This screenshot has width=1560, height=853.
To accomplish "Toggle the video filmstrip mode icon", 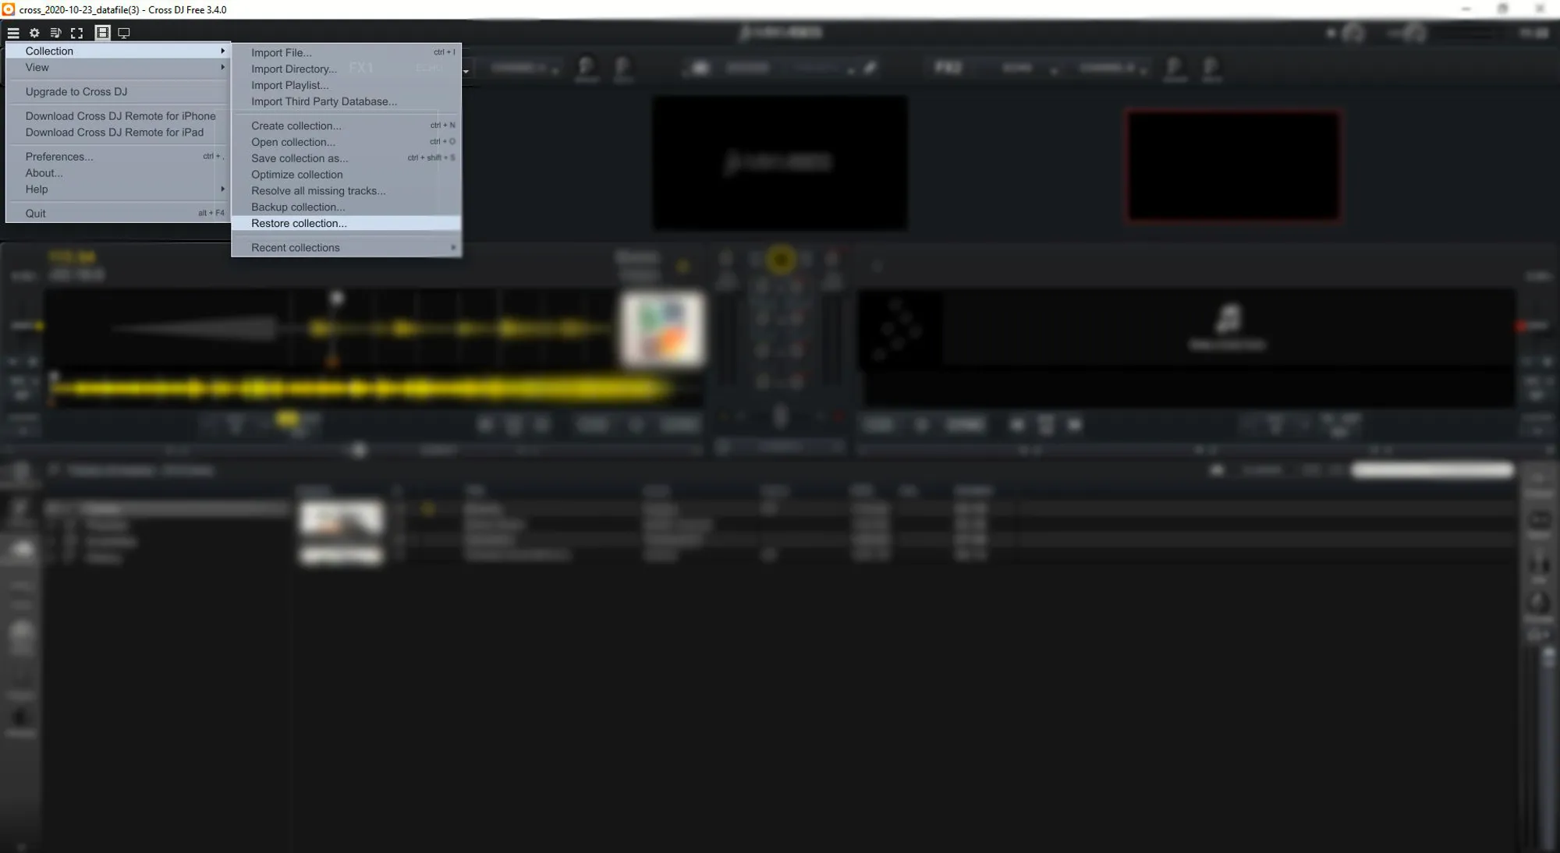I will 102,33.
